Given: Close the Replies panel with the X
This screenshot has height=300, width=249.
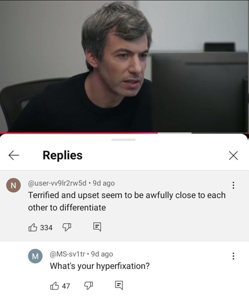Looking at the screenshot, I should [x=233, y=155].
